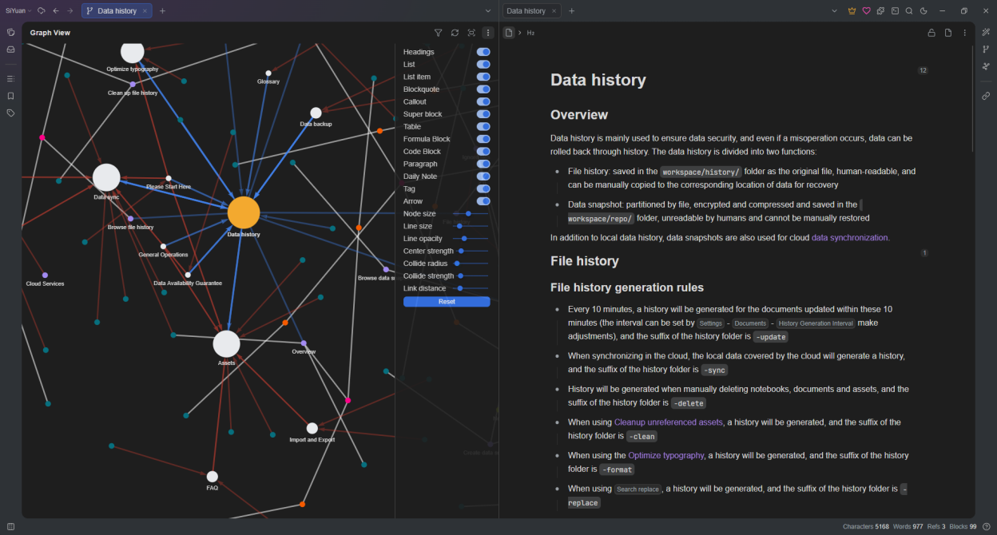This screenshot has width=997, height=535.
Task: Open the Graph View three-dot options menu
Action: tap(487, 33)
